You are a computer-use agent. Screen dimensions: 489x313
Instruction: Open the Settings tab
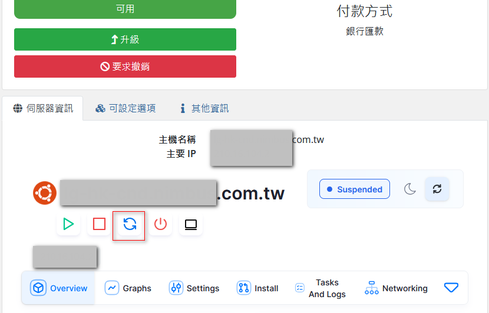click(x=194, y=288)
